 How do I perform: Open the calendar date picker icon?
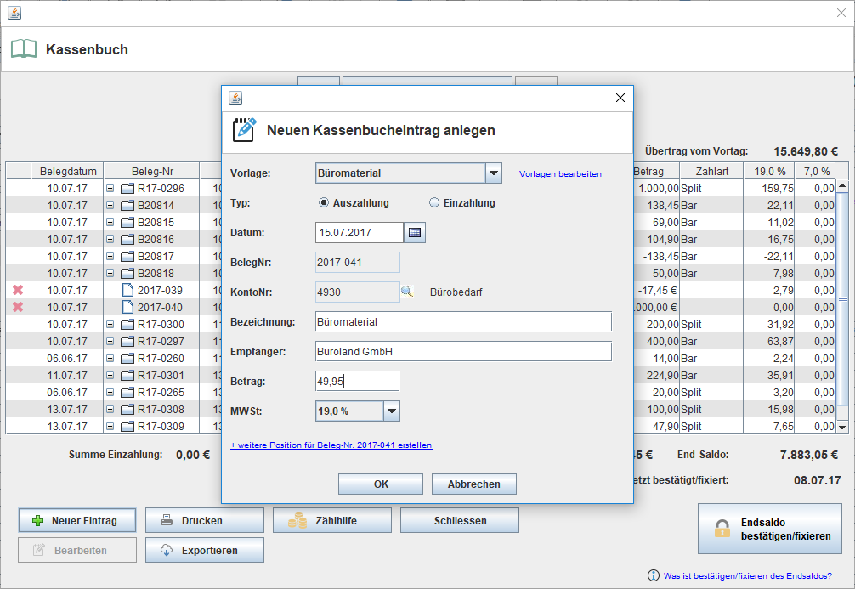pyautogui.click(x=414, y=233)
